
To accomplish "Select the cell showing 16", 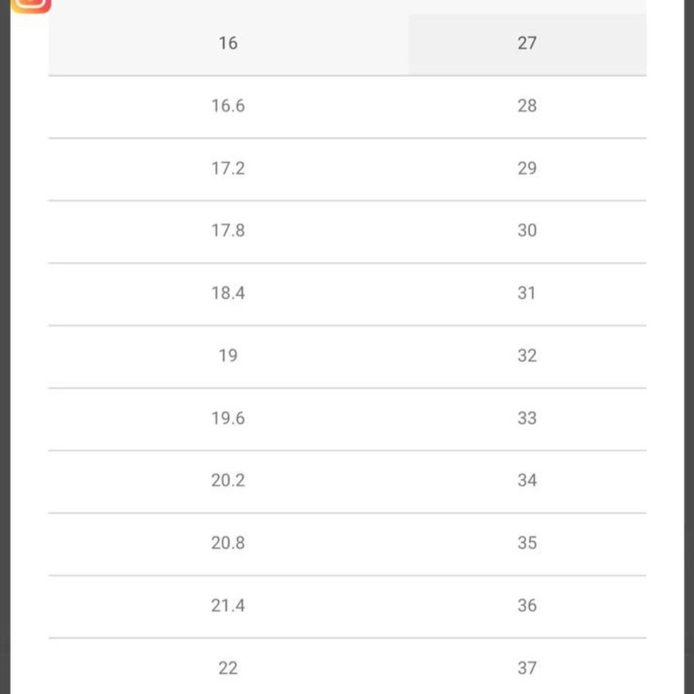I will [x=228, y=43].
